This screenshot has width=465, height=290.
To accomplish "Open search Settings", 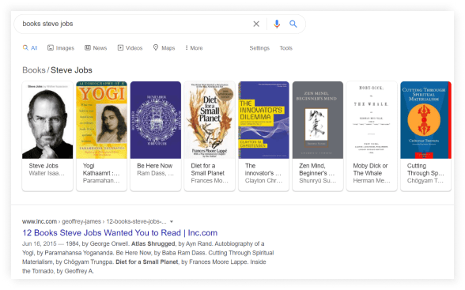I will [x=259, y=48].
